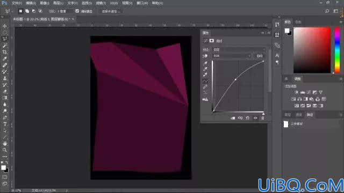The image size is (344, 193).
Task: Open the Adjustments panel flyout menu
Action: coord(341,79)
